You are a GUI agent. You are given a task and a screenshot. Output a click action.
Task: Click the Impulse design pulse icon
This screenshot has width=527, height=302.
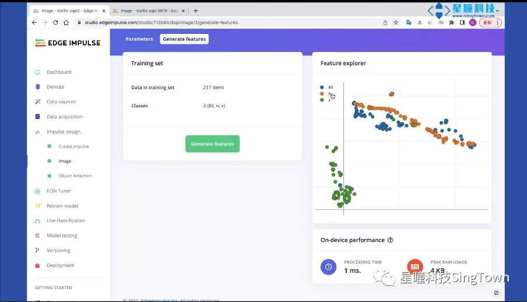pyautogui.click(x=38, y=132)
